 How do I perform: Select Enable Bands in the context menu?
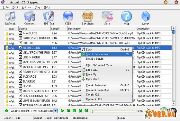pos(106,59)
